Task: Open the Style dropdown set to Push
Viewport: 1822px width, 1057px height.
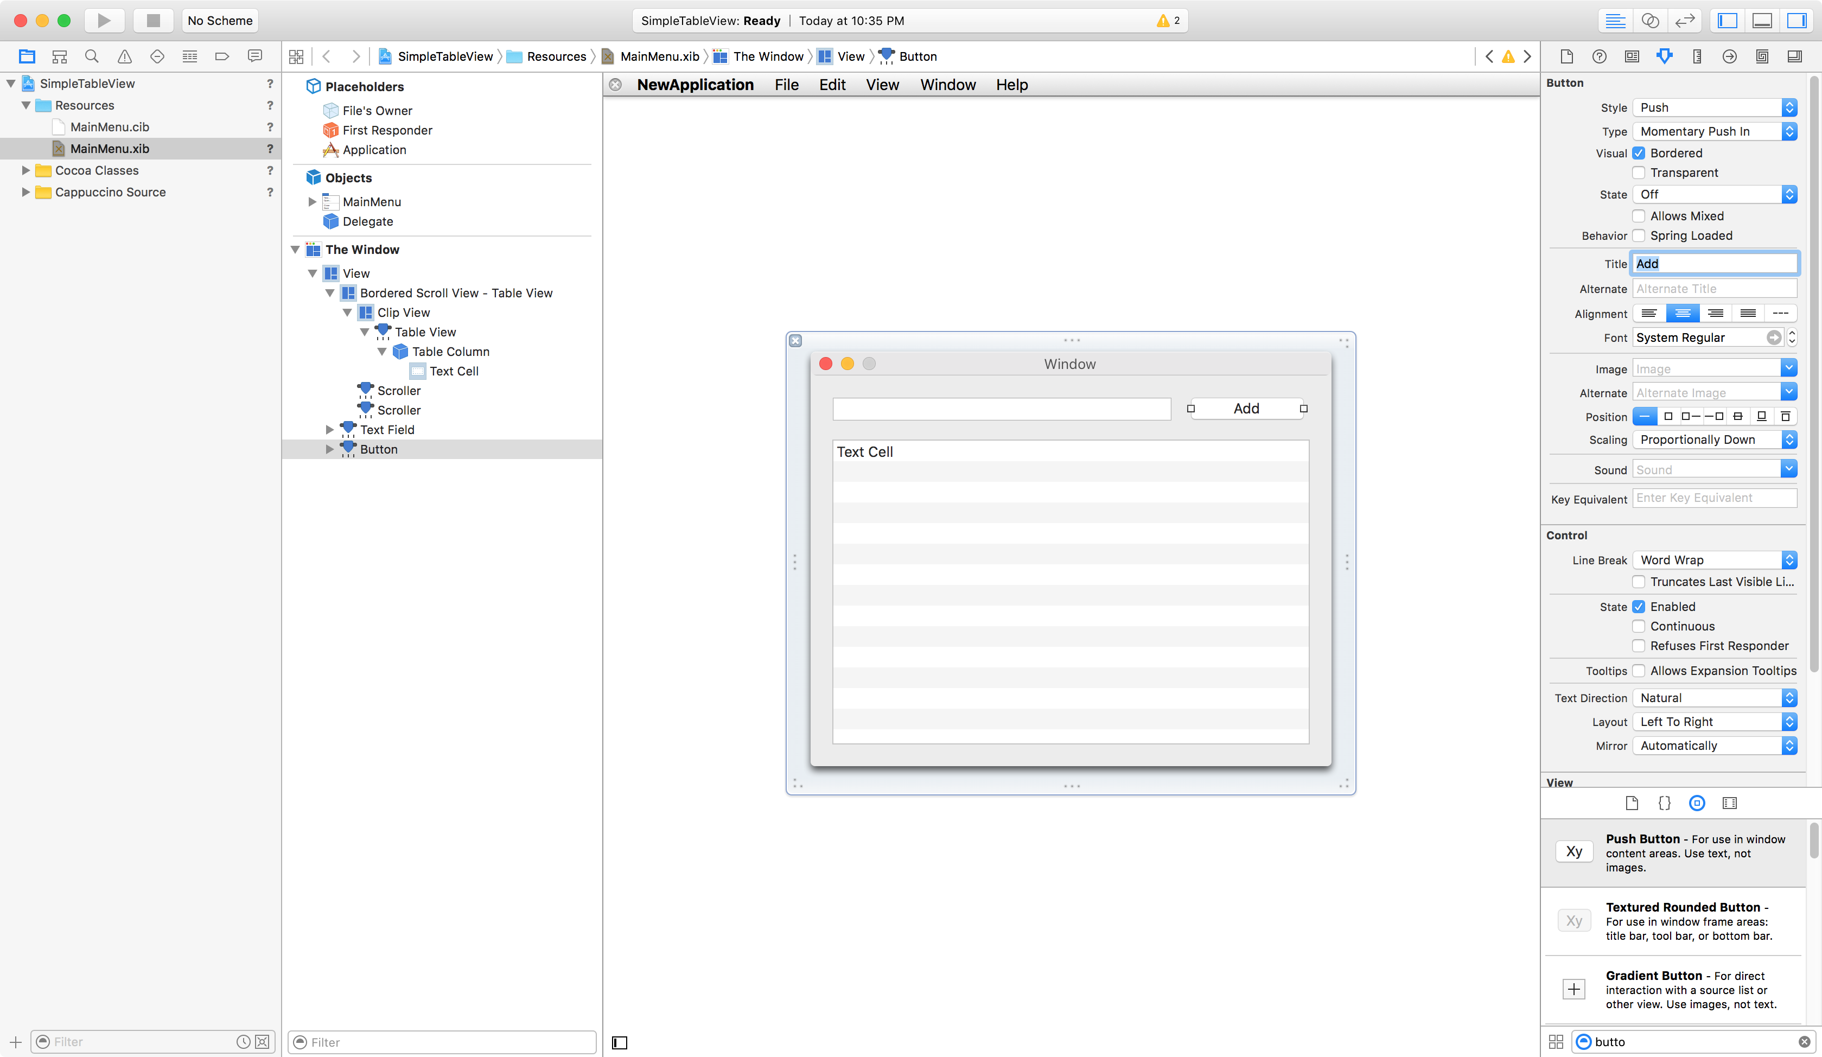Action: [1714, 107]
